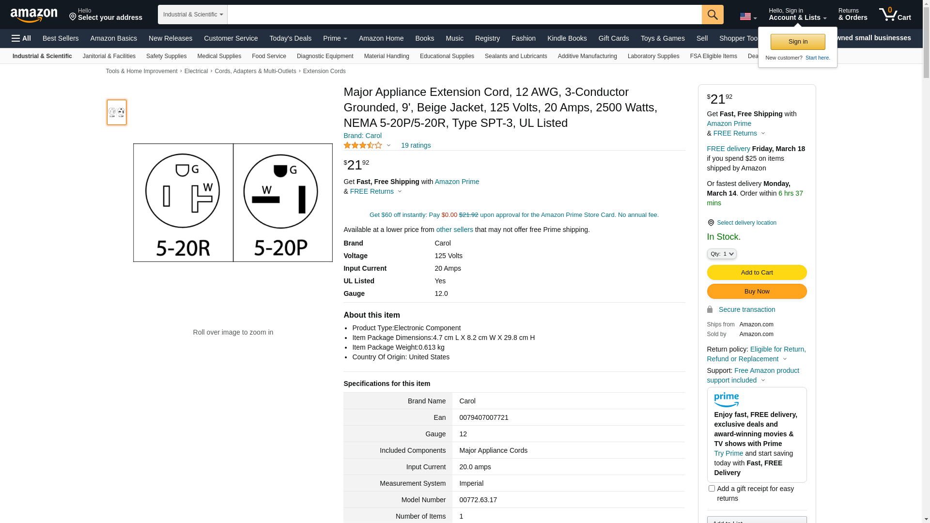The width and height of the screenshot is (930, 523).
Task: Click the Prime logo in sidebar
Action: (x=726, y=400)
